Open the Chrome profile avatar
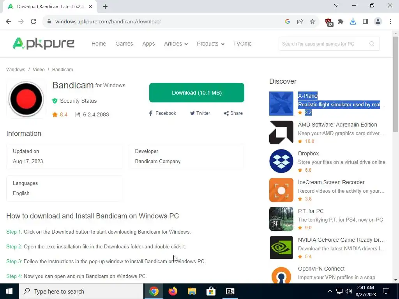This screenshot has height=299, width=399. [x=378, y=22]
